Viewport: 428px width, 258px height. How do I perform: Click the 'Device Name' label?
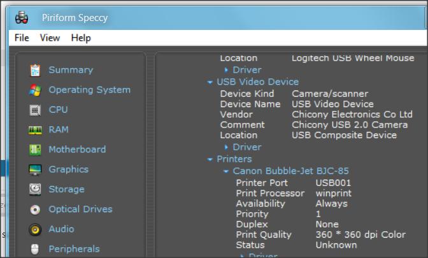click(x=250, y=104)
